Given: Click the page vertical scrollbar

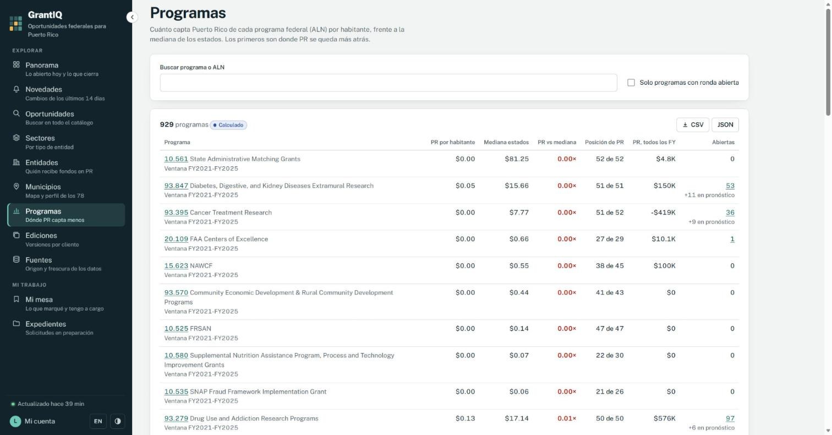Looking at the screenshot, I should [x=828, y=218].
